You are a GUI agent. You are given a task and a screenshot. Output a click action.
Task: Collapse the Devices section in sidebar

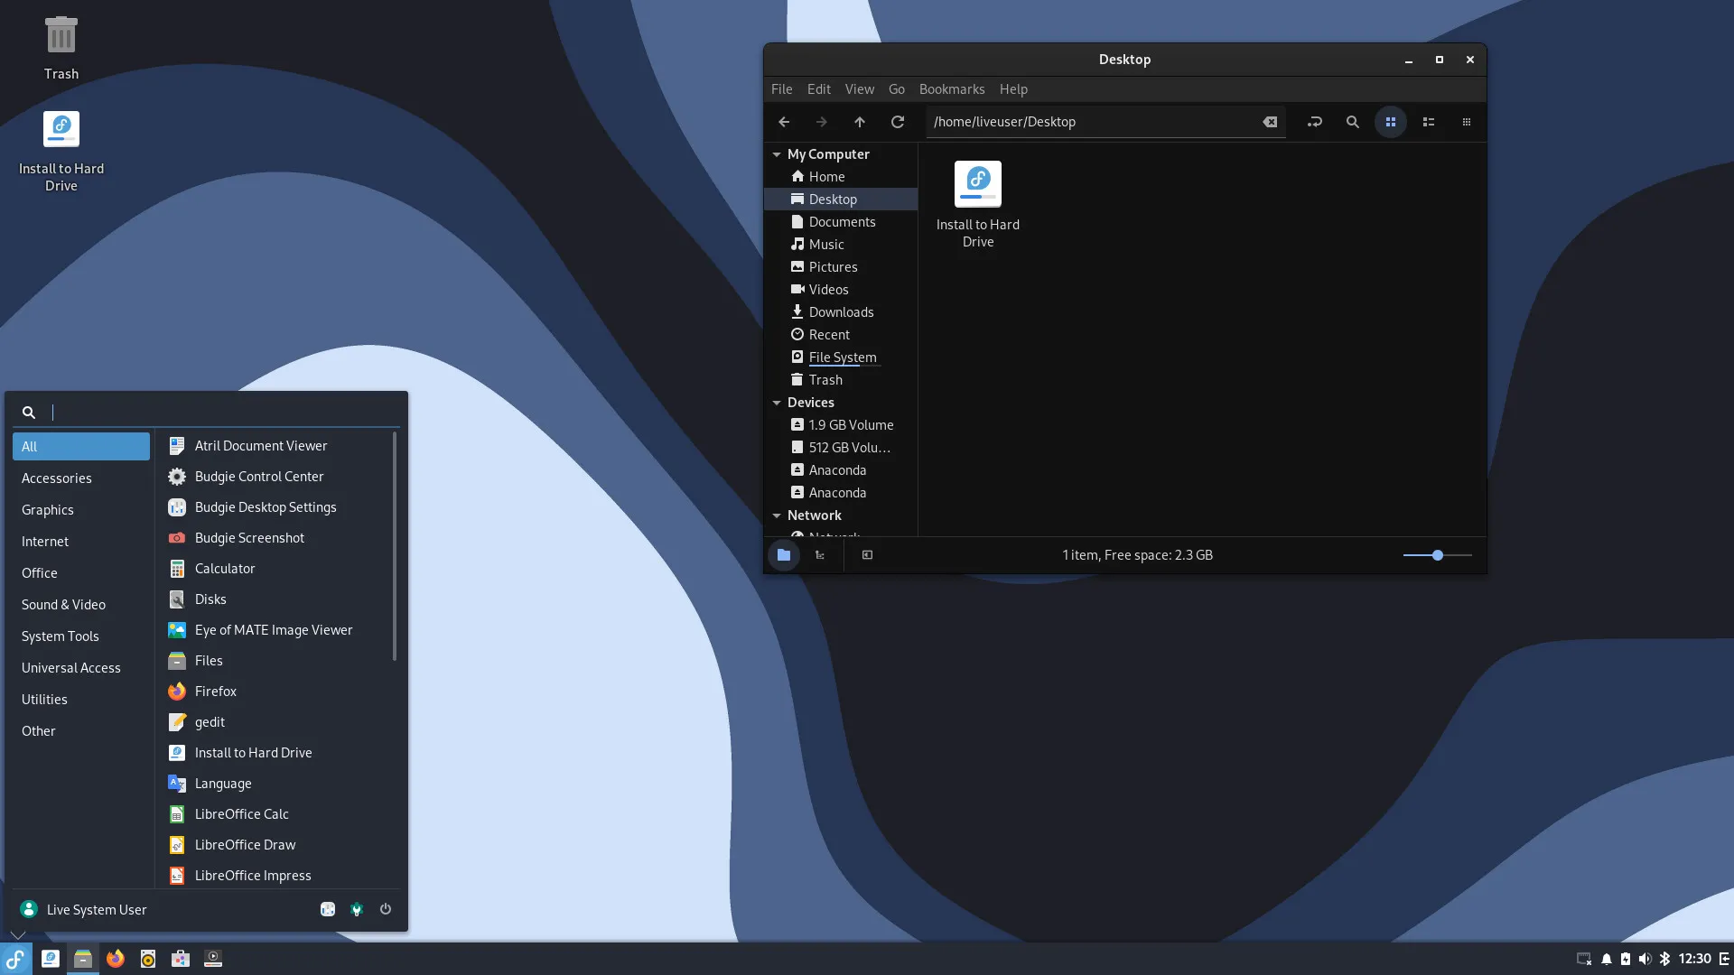tap(777, 403)
